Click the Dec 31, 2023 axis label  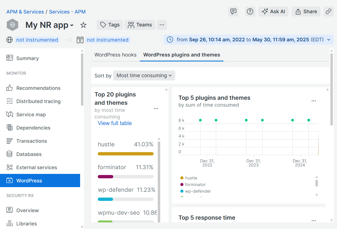pyautogui.click(x=254, y=163)
